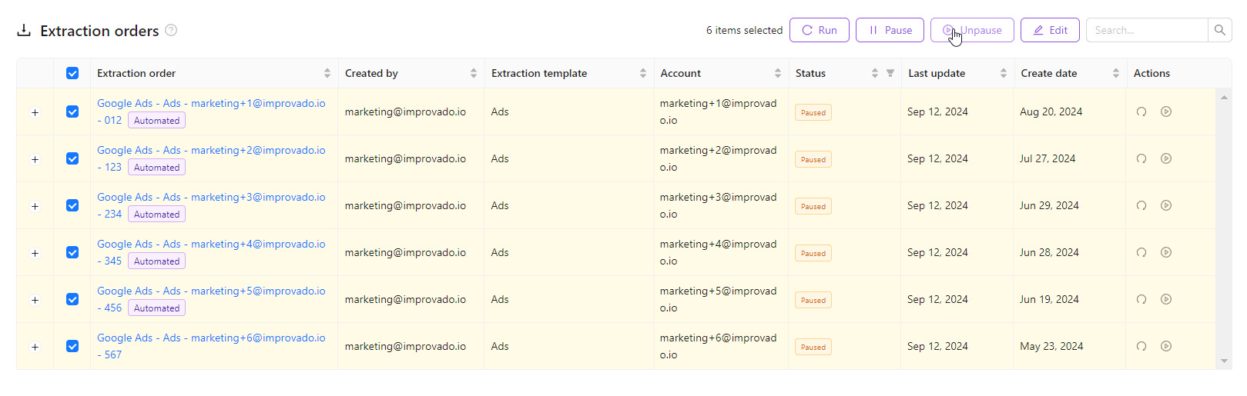This screenshot has height=396, width=1247.
Task: Sort by Last update column arrows
Action: coord(1004,73)
